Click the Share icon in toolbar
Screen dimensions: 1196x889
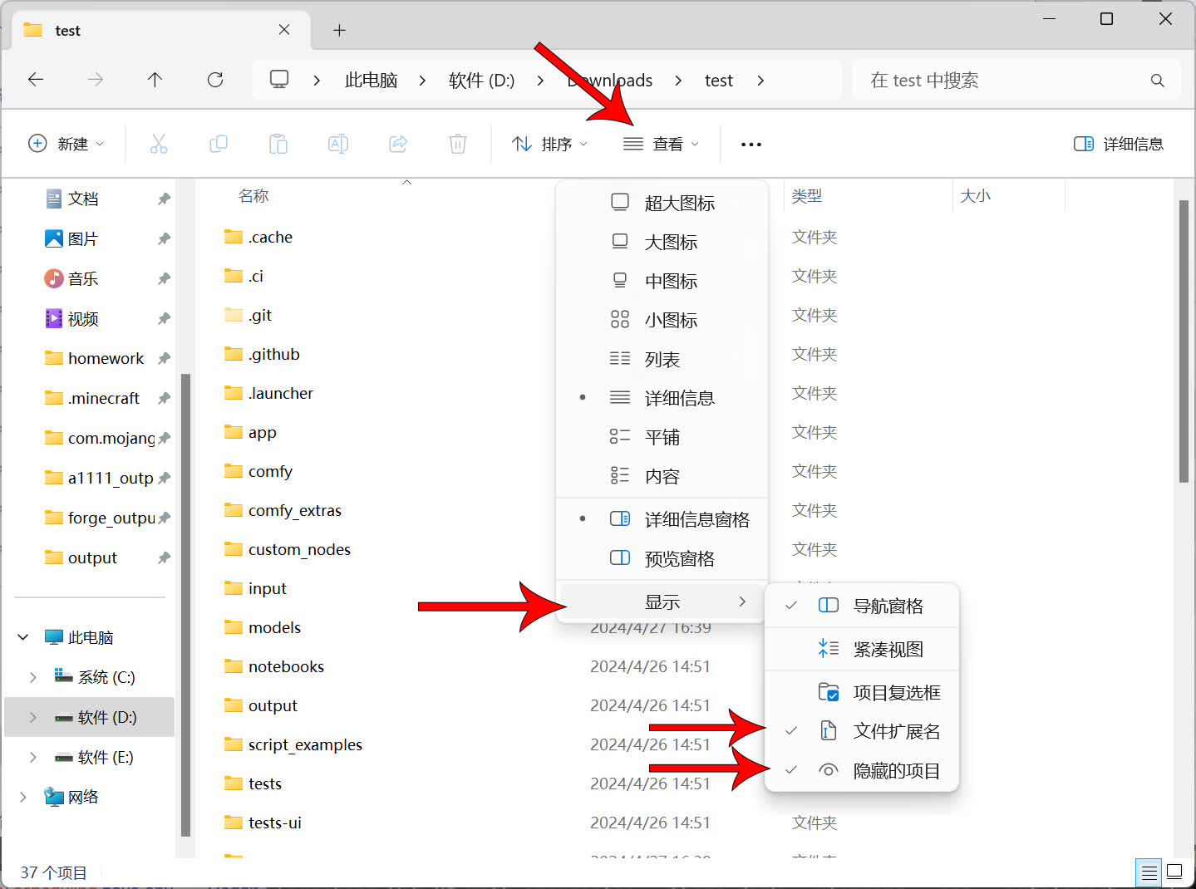398,144
